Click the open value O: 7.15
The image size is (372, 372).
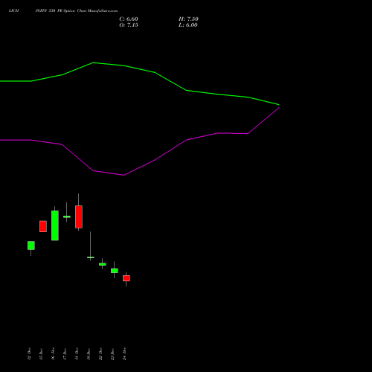129,25
